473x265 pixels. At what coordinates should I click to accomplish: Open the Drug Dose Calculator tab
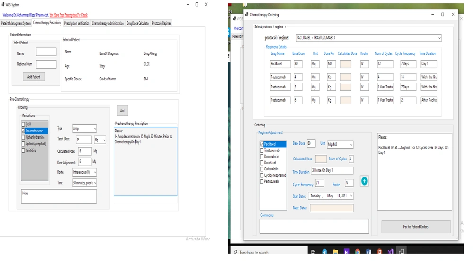coord(138,23)
